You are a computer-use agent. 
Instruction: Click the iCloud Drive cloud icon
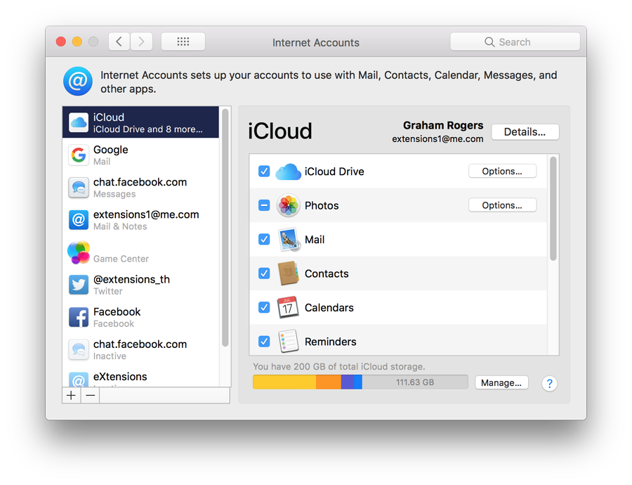(x=288, y=172)
